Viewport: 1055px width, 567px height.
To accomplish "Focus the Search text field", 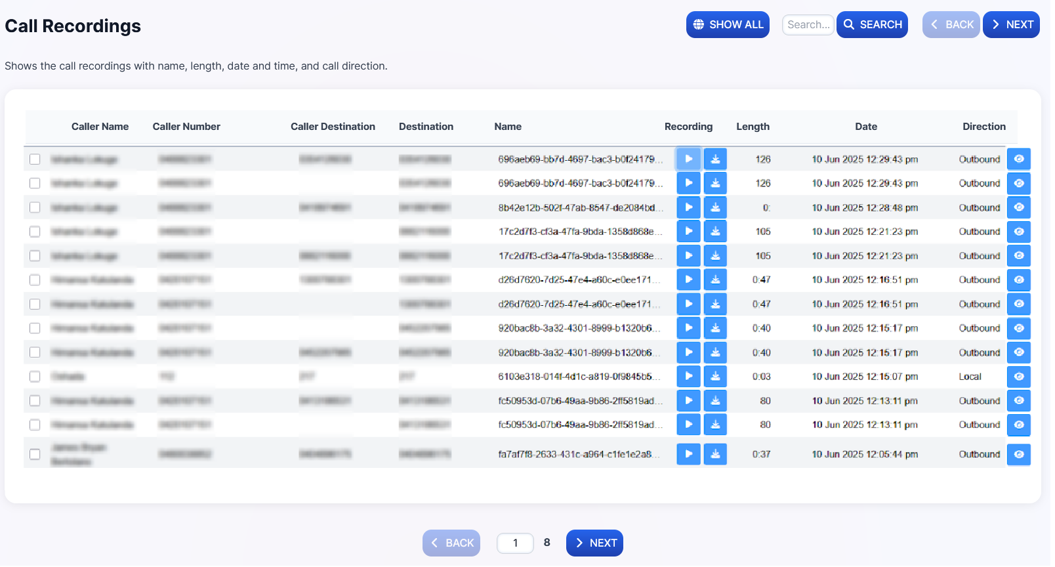I will pos(808,24).
